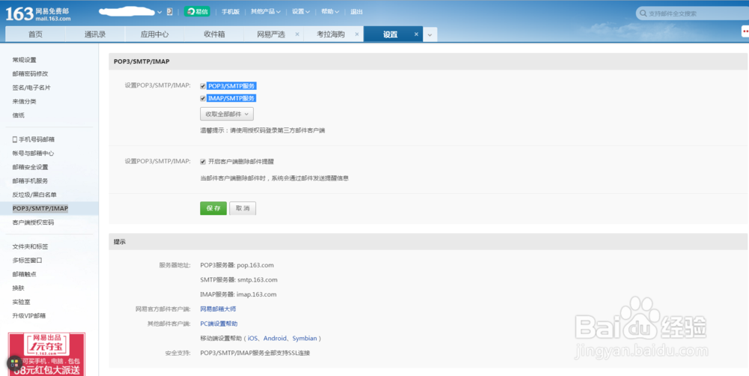This screenshot has height=376, width=749.
Task: Toggle POP3/SMTP服务 checkbox
Action: pos(203,86)
